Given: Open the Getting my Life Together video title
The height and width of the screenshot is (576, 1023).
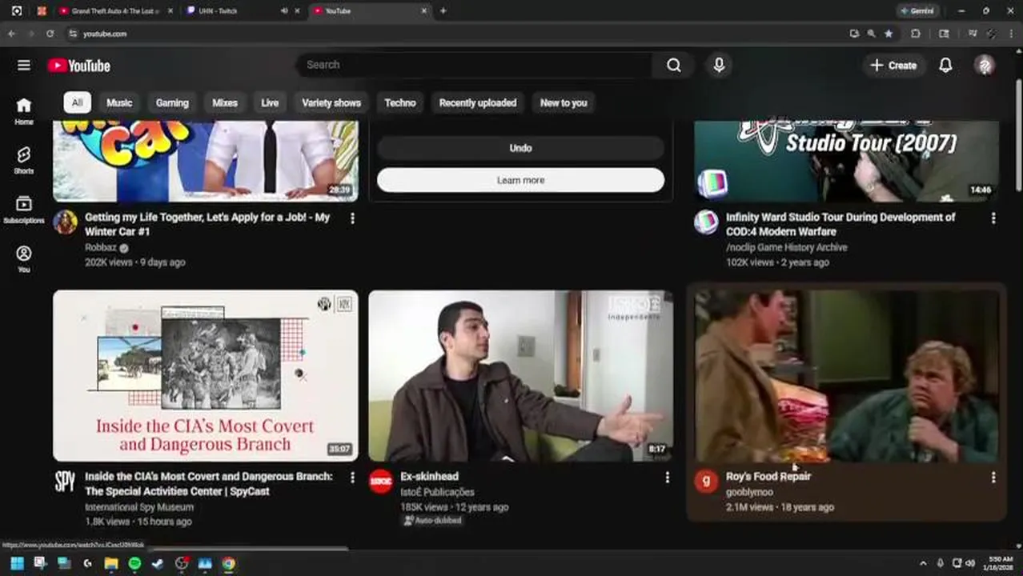Looking at the screenshot, I should click(207, 225).
